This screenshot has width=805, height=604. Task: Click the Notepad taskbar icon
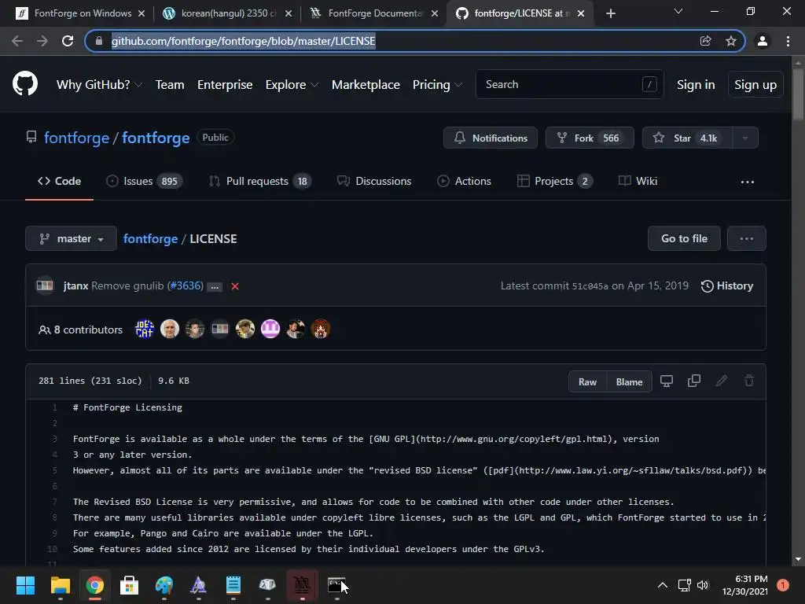(x=233, y=585)
